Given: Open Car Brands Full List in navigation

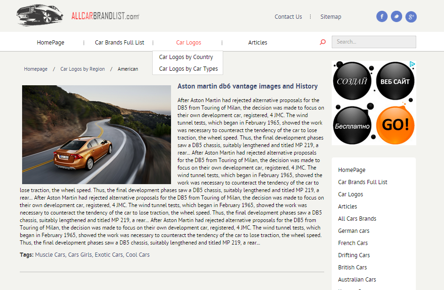Looking at the screenshot, I should click(x=119, y=42).
